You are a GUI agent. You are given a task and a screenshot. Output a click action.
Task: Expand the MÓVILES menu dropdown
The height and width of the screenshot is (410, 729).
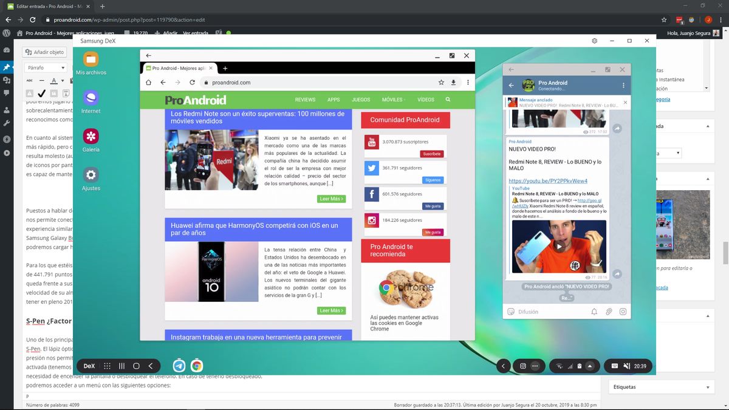pos(394,99)
